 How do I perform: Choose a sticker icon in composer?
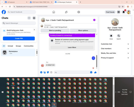(x=48, y=72)
